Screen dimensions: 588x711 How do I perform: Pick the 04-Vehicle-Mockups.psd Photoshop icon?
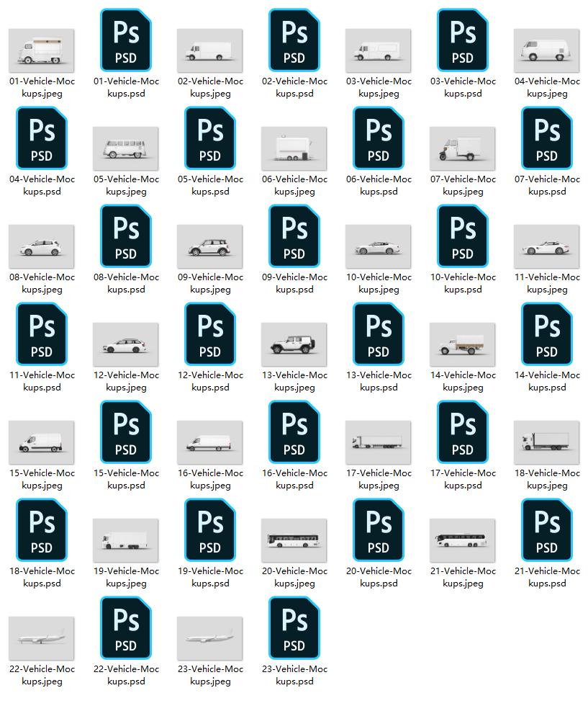point(42,138)
